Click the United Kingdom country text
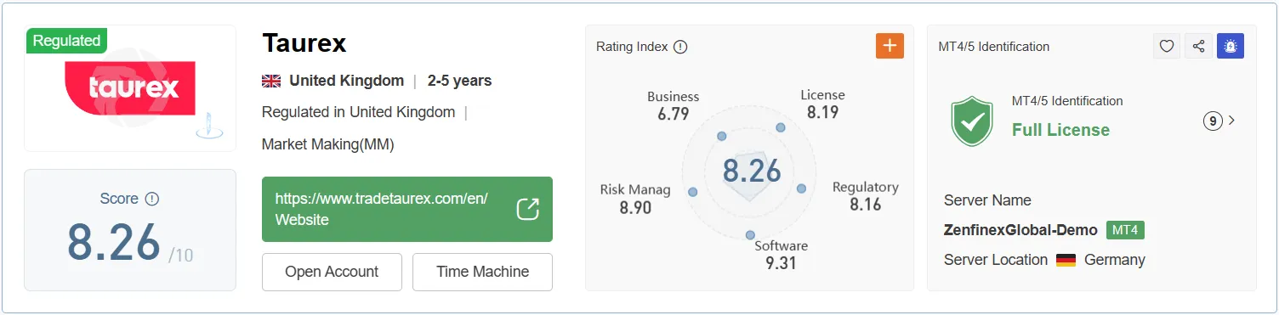The height and width of the screenshot is (315, 1279). click(346, 82)
